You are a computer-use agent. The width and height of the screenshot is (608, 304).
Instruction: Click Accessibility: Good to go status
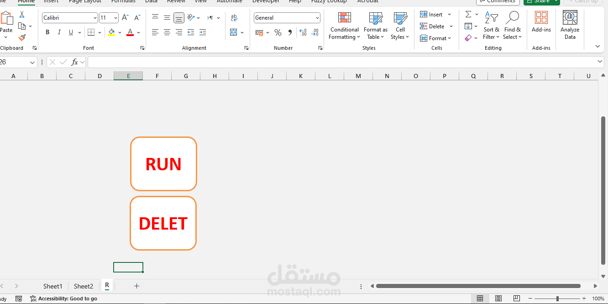[x=63, y=299]
